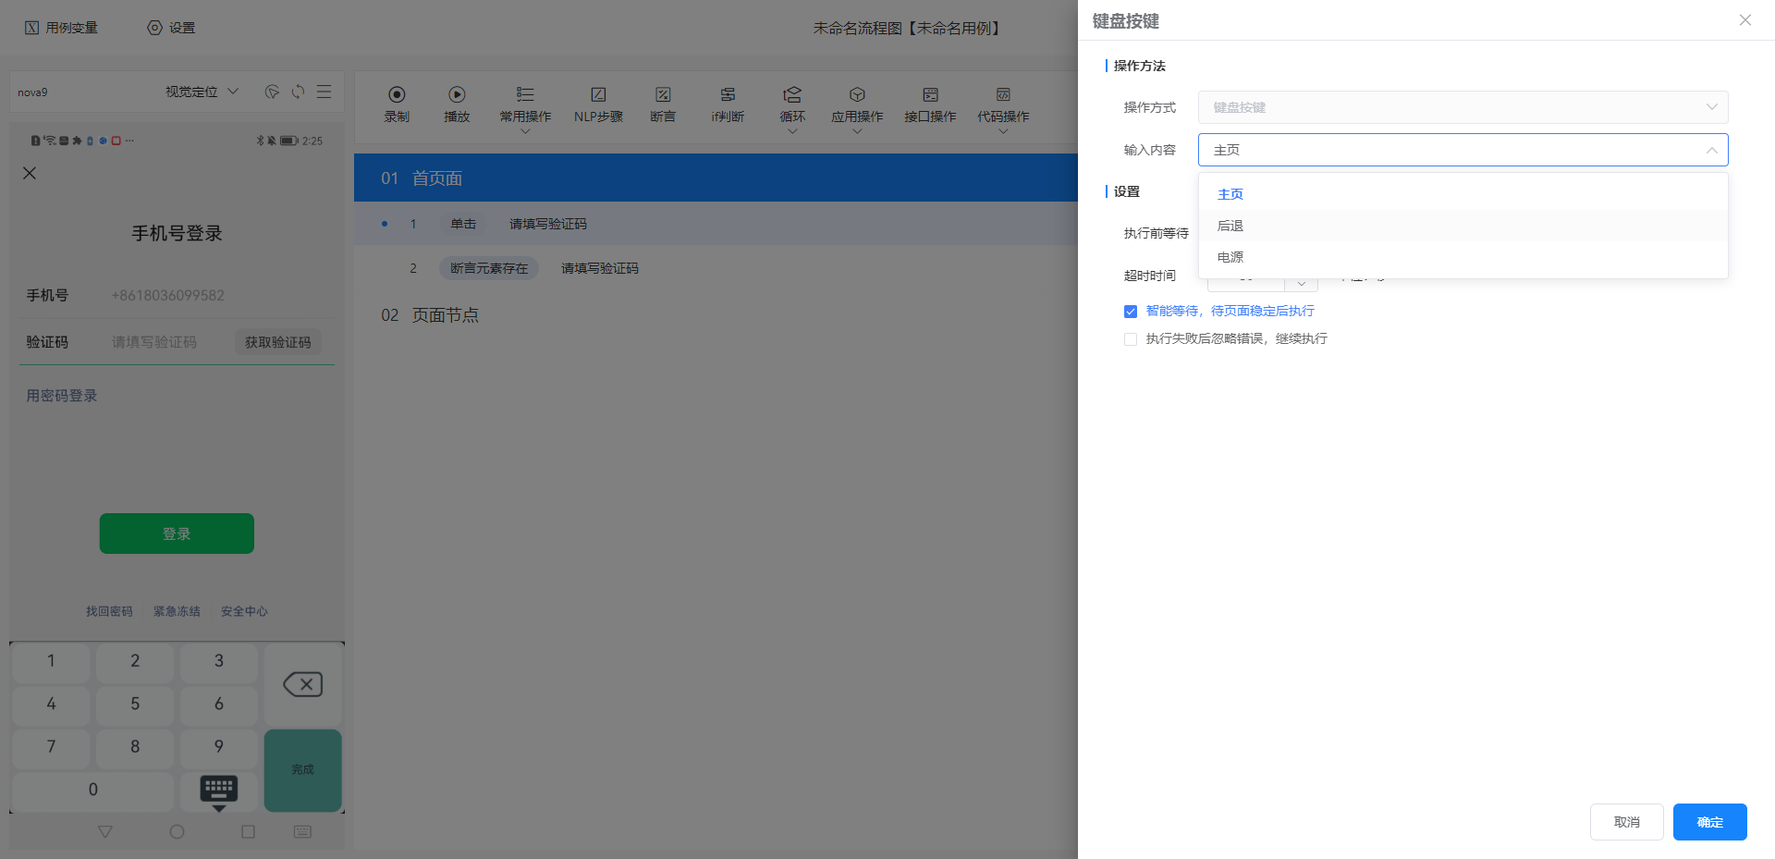Click the 验证码 input field
Image resolution: width=1775 pixels, height=859 pixels.
[x=154, y=342]
